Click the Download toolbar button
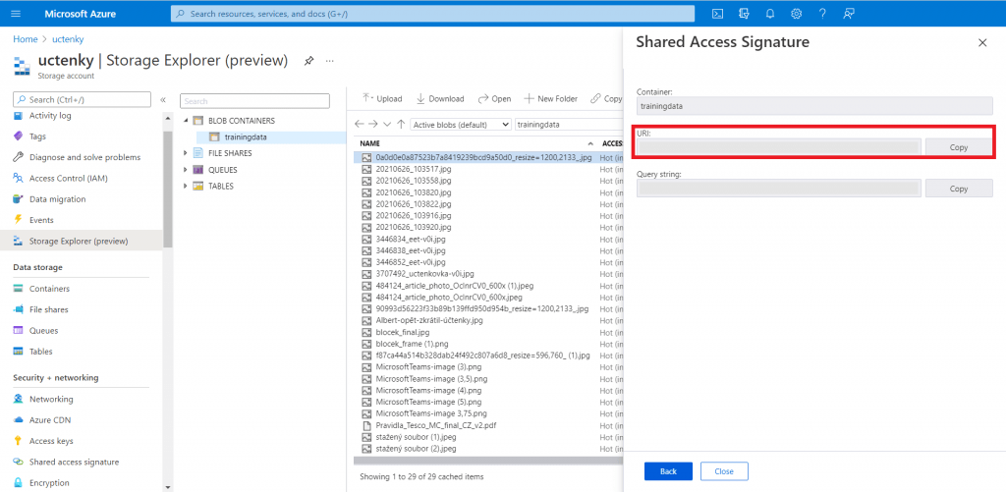1006x492 pixels. [440, 98]
